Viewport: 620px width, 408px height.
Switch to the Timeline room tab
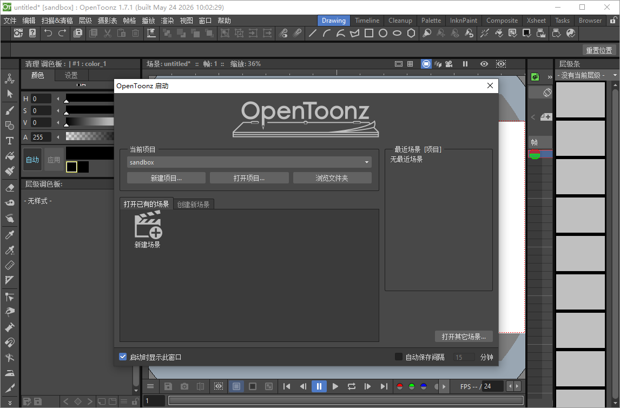[x=367, y=21]
